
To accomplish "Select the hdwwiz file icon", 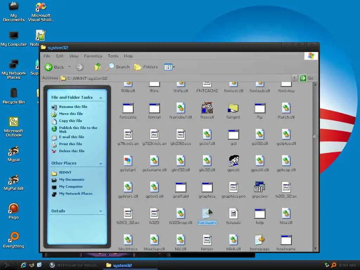I will pos(233,213).
